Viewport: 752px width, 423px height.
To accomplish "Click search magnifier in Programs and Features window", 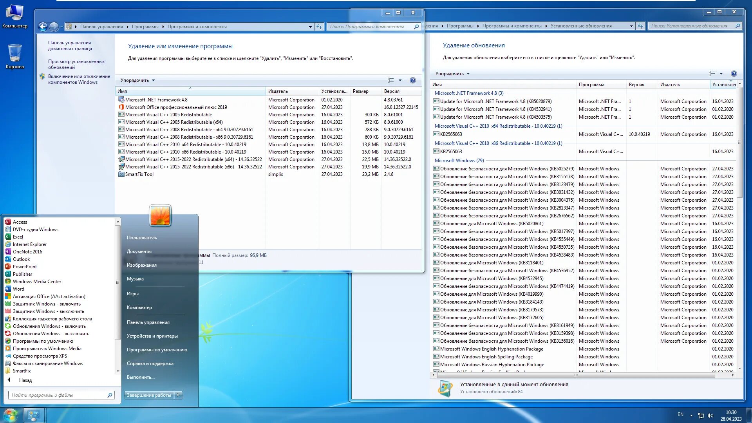I will (x=416, y=27).
